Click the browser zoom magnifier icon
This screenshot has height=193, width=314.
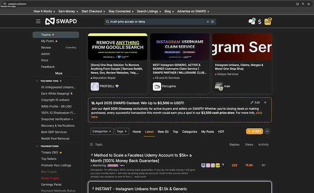303,4
